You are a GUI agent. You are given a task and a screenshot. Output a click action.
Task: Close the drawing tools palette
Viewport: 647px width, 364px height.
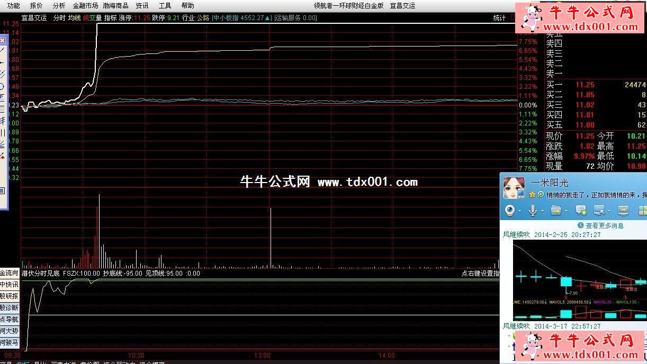(x=3, y=41)
